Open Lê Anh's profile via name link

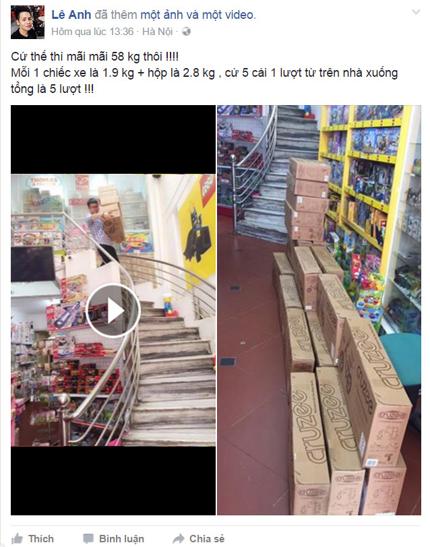tap(71, 15)
